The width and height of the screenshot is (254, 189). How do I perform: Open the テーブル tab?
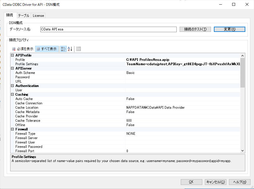[x=23, y=16]
